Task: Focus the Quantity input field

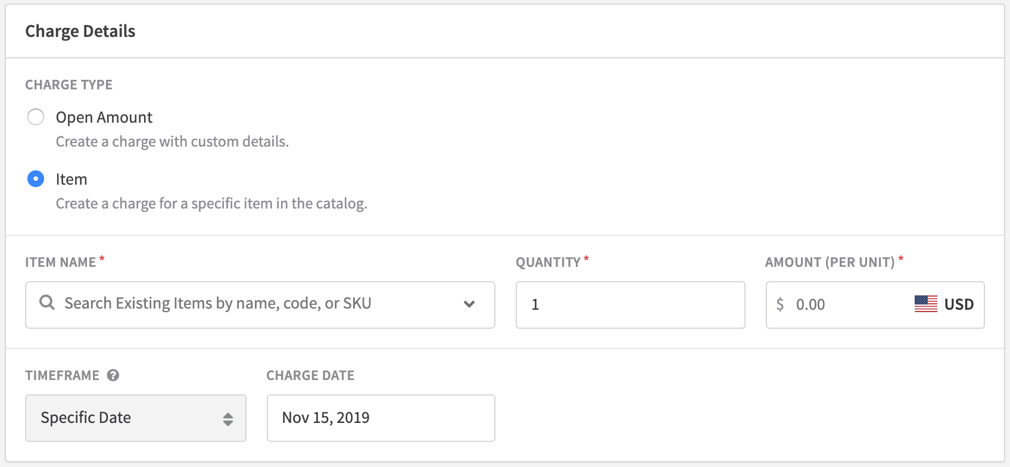Action: [x=630, y=305]
